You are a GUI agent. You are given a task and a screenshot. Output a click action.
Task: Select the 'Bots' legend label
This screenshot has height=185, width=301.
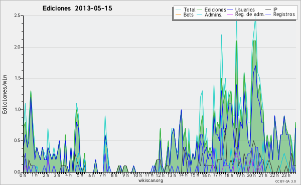(189, 14)
